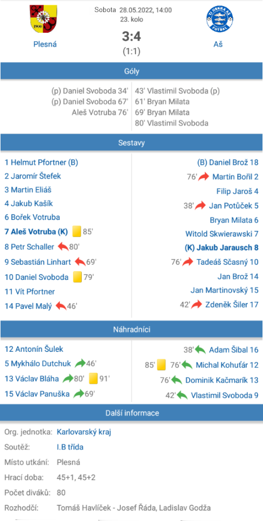Open the Karlovarský kraj link

84,432
